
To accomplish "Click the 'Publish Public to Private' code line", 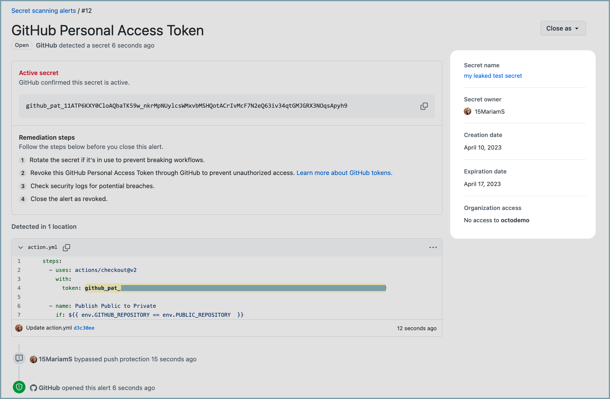I will [x=102, y=306].
